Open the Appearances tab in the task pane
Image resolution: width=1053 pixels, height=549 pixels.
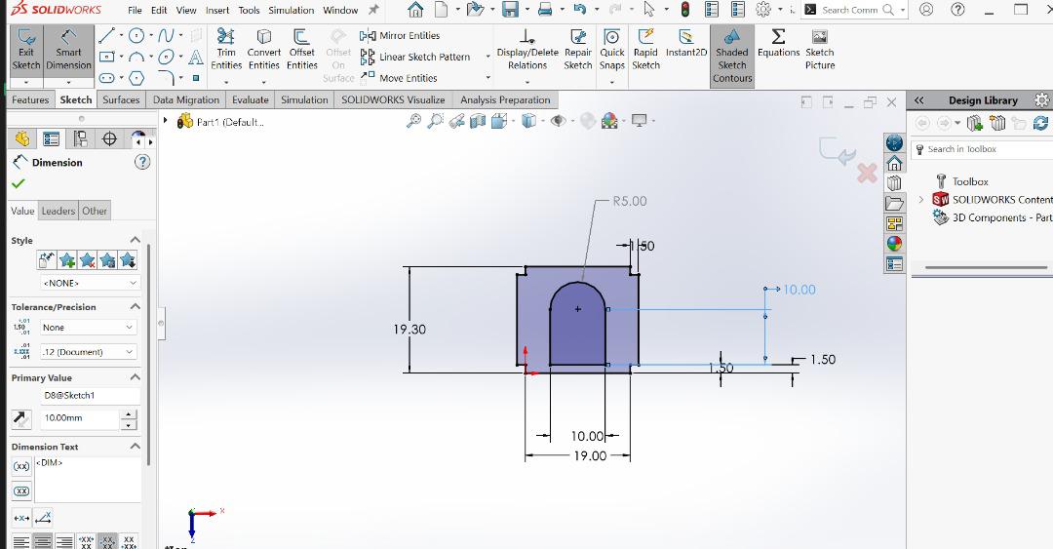point(894,243)
